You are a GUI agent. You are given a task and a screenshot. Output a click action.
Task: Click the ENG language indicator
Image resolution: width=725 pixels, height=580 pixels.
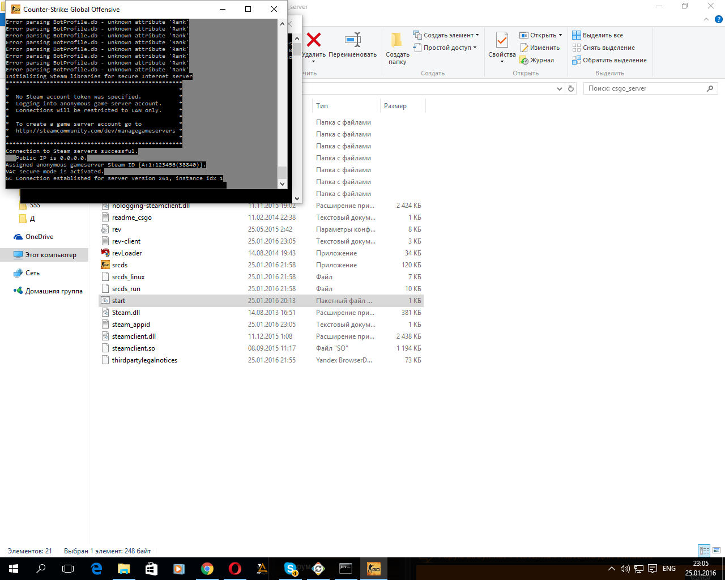tap(669, 569)
